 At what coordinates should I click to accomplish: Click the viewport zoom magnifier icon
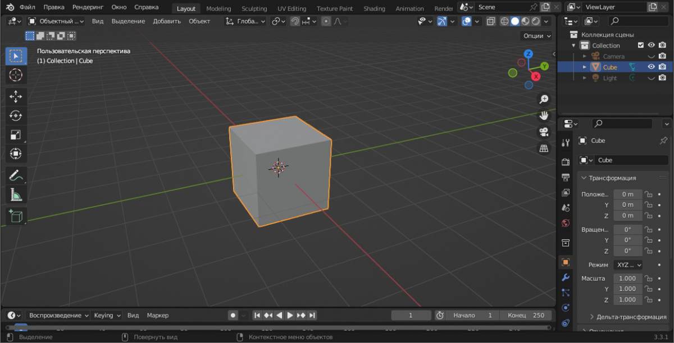tap(544, 99)
